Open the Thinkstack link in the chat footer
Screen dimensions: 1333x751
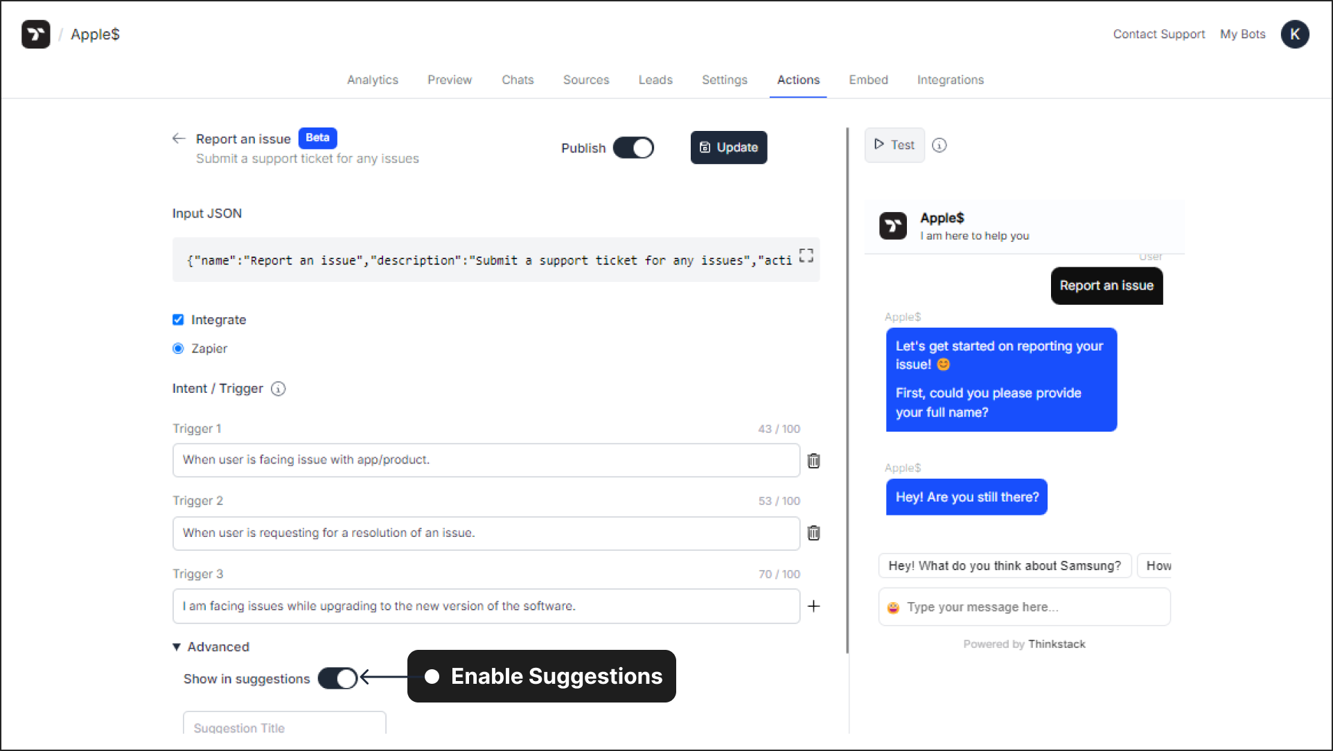(x=1057, y=644)
